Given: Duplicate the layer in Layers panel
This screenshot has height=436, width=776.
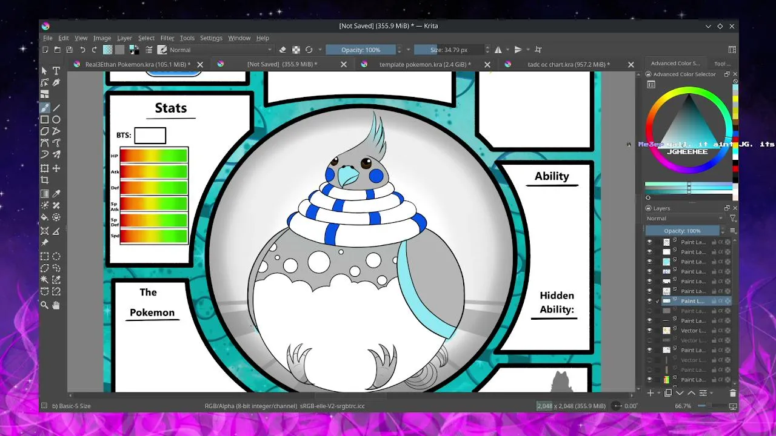Looking at the screenshot, I should (668, 393).
